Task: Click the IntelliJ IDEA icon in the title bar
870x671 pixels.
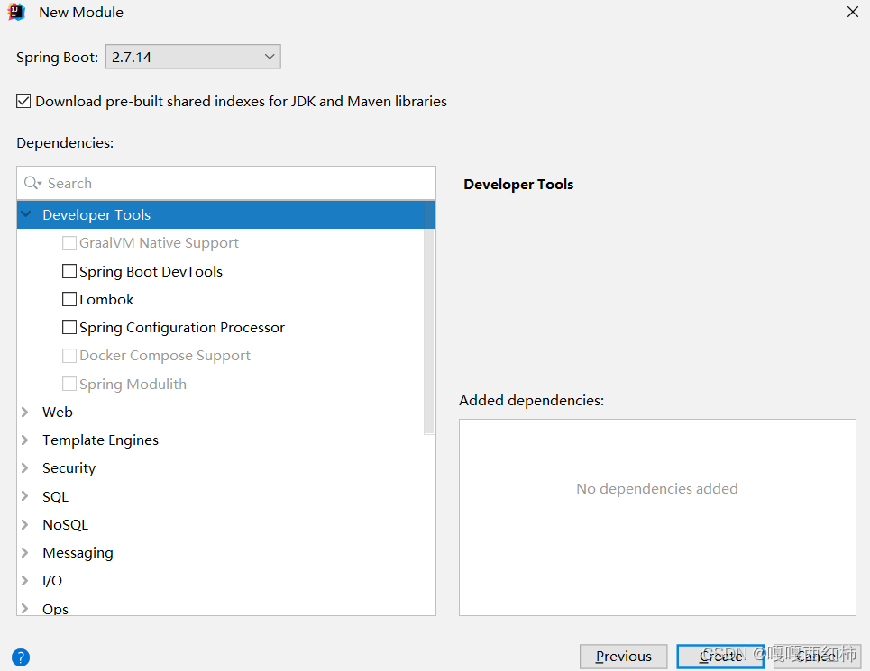Action: [17, 12]
